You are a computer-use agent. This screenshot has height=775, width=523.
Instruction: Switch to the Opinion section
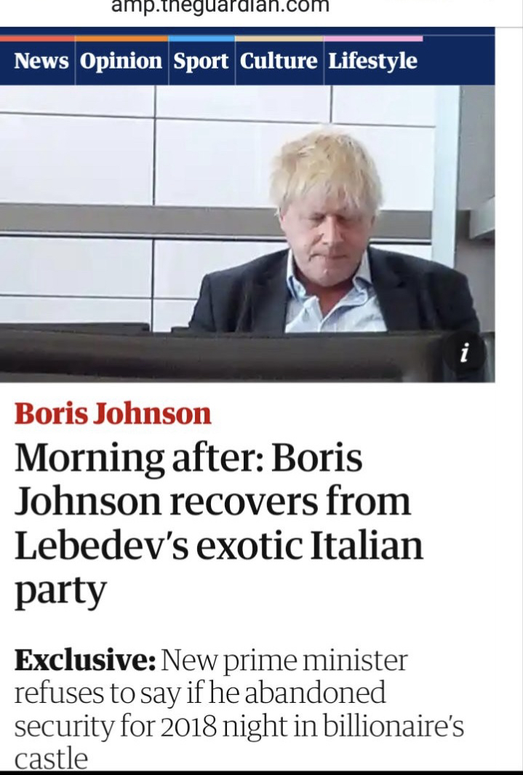[x=121, y=61]
